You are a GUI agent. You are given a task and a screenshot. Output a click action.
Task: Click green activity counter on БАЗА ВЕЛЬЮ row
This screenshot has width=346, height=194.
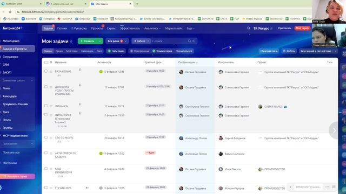[x=101, y=72]
